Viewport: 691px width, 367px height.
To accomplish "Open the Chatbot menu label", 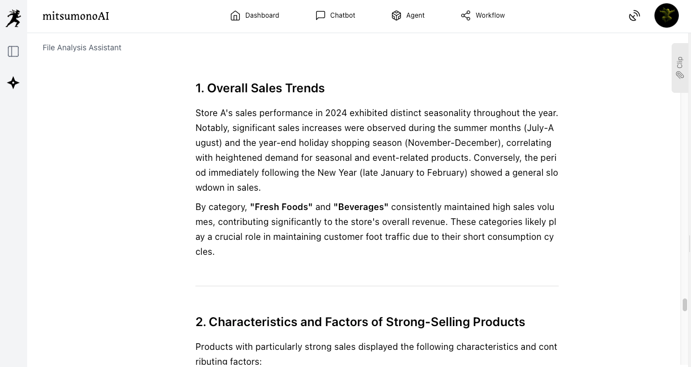I will 343,15.
